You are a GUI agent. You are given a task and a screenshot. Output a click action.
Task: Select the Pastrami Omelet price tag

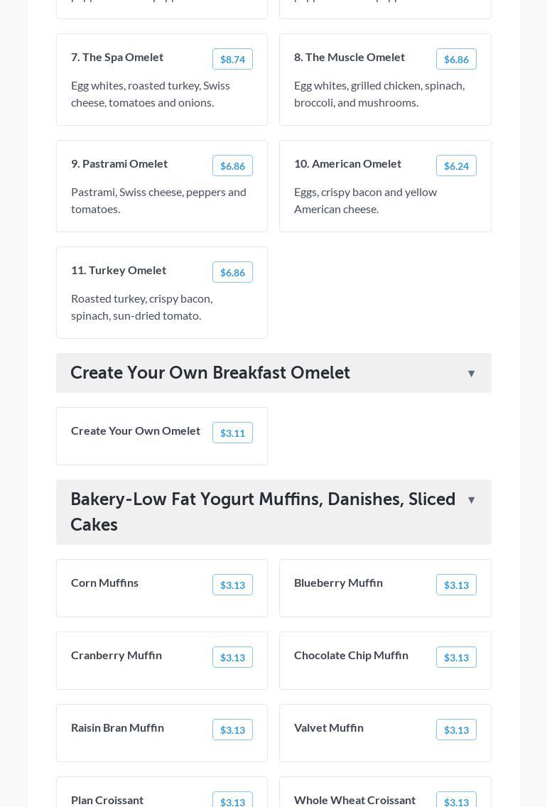pos(232,166)
